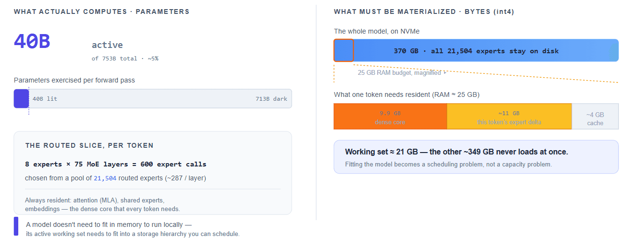Viewport: 629px width, 248px height.
Task: Click the grey ~4 GB cache block
Action: (595, 117)
